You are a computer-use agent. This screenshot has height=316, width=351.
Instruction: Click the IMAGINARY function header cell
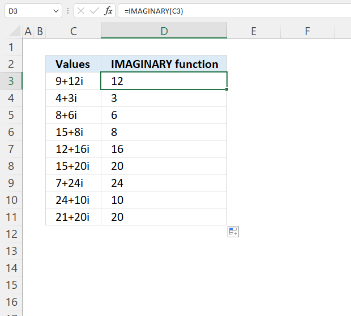coord(164,64)
